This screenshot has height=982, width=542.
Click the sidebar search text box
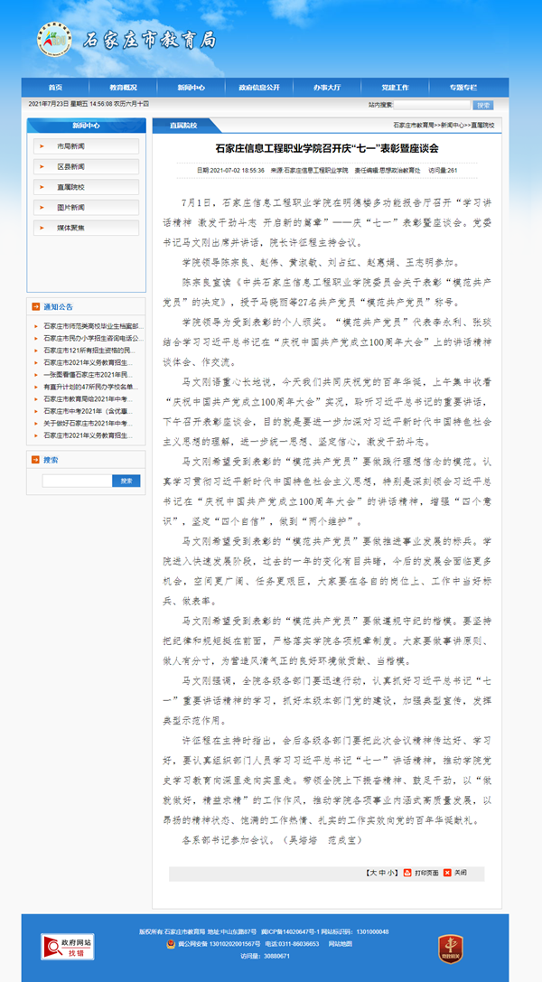[77, 481]
